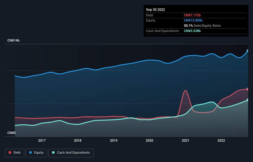The image size is (253, 162).
Task: Toggle Cash And Equivalents legend button
Action: (71, 153)
